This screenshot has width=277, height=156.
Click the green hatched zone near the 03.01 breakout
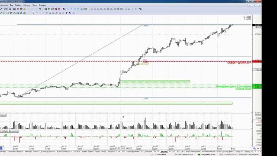[155, 81]
